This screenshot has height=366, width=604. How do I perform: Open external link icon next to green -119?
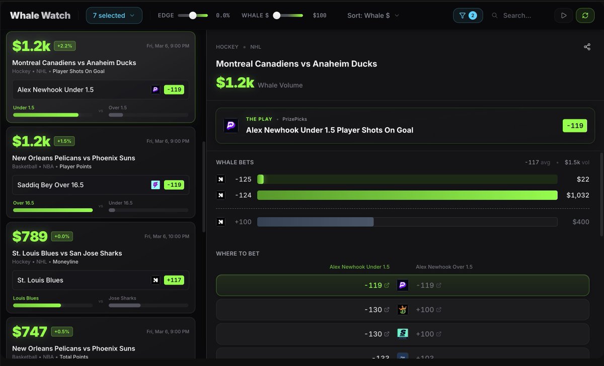click(387, 285)
